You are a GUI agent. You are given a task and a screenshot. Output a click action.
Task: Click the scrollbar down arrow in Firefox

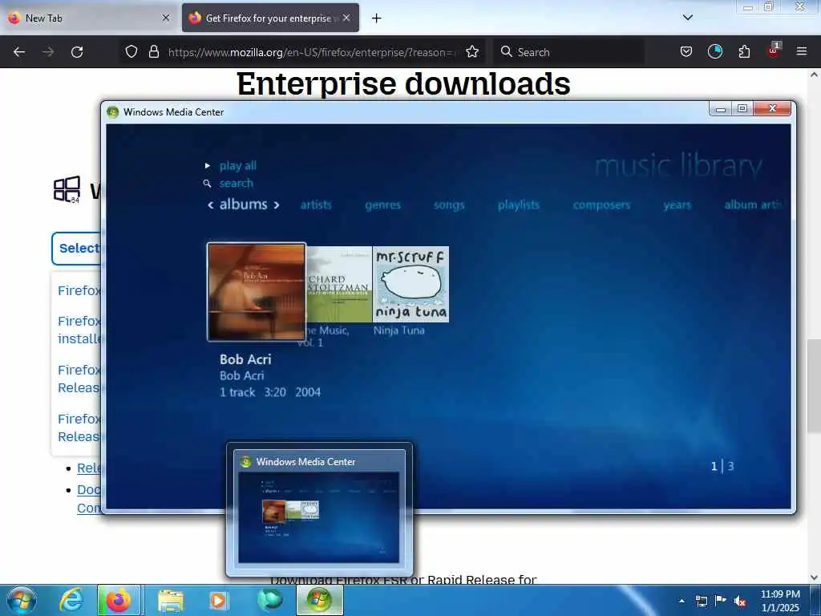click(x=814, y=577)
